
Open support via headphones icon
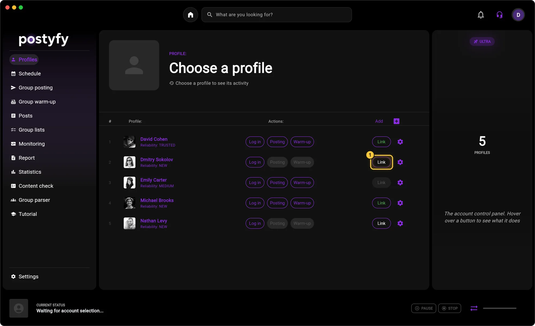(x=499, y=15)
